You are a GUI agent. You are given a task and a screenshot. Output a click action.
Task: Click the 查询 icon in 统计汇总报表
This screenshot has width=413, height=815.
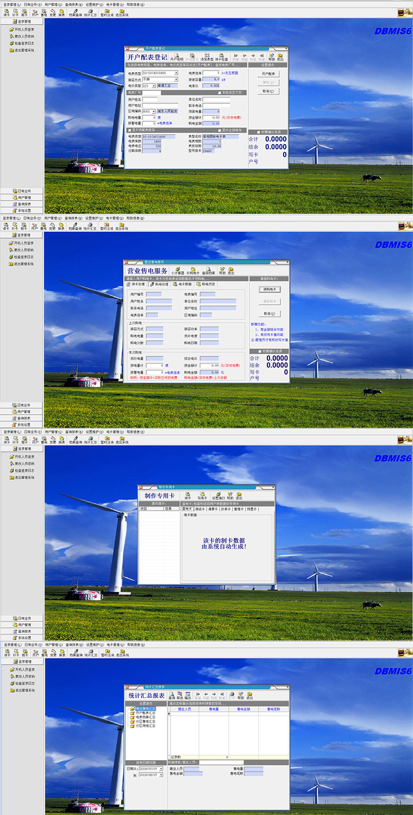[x=172, y=695]
